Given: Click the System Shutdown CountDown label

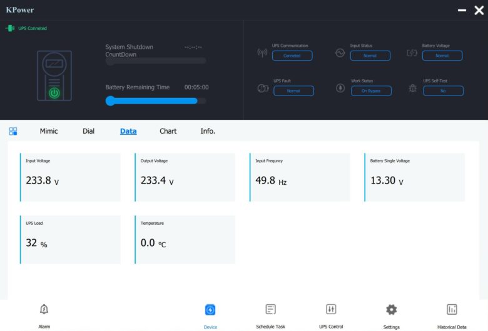Looking at the screenshot, I should tap(129, 51).
